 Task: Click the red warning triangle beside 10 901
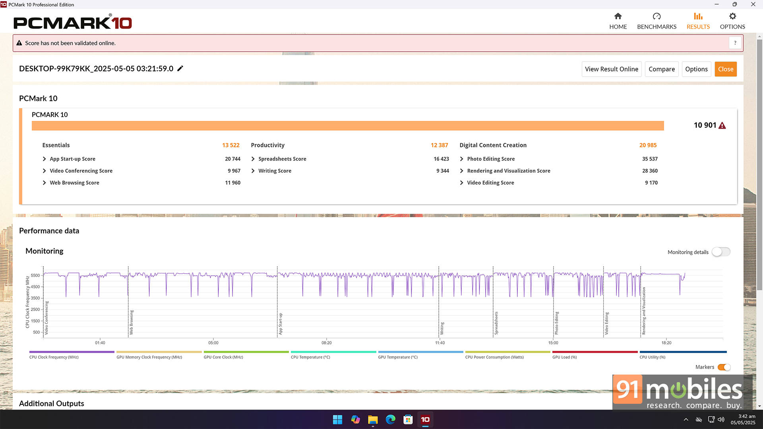tap(722, 126)
